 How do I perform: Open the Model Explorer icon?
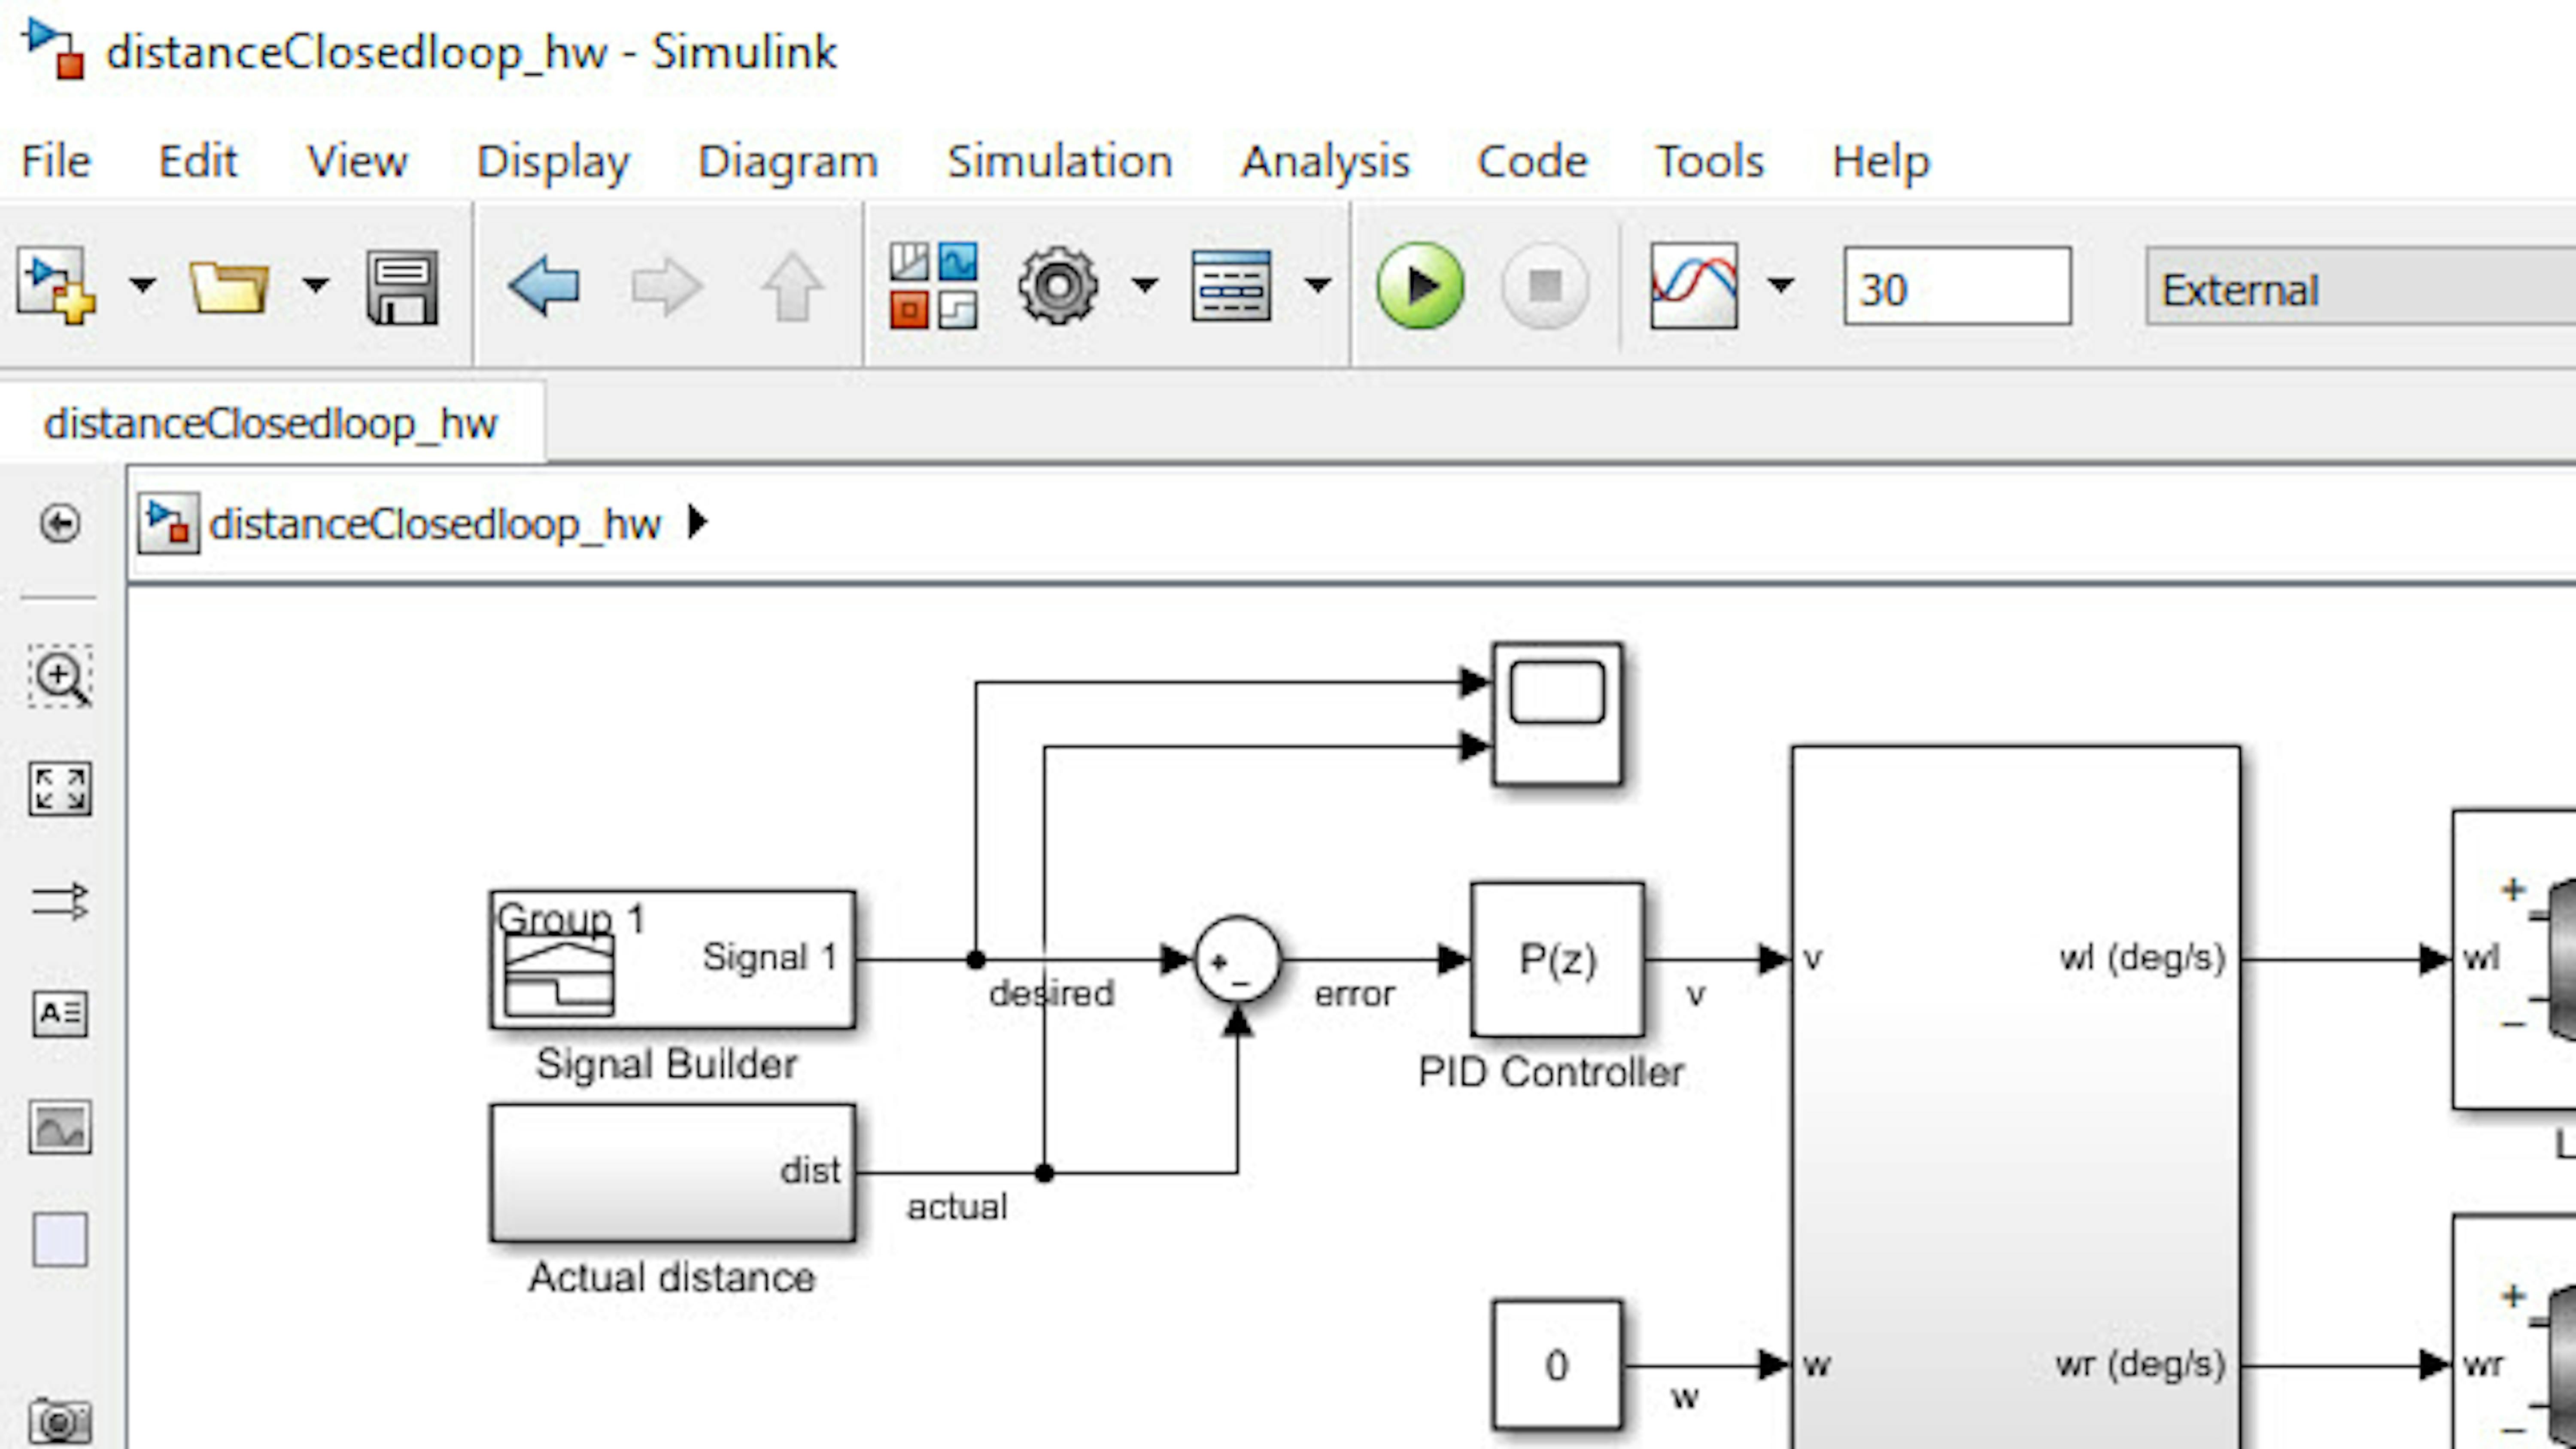[1231, 286]
